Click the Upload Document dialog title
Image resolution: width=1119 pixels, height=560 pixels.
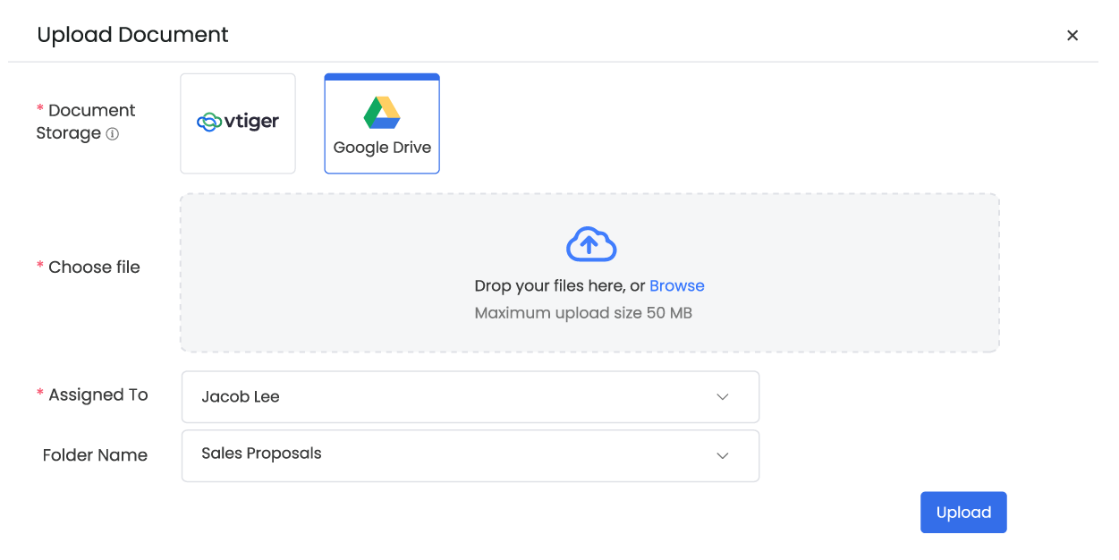click(x=132, y=35)
